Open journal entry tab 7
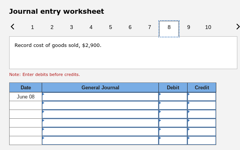The height and width of the screenshot is (150, 240). point(150,27)
